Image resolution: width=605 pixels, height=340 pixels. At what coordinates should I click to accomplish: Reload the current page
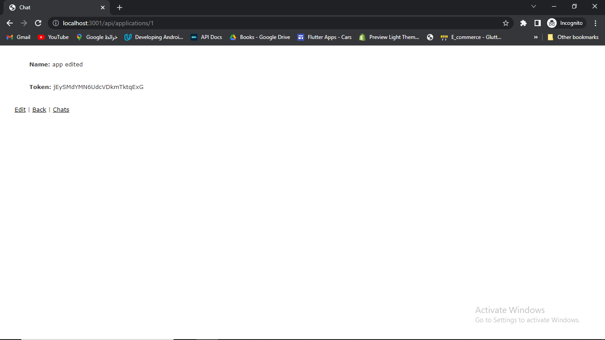coord(38,23)
